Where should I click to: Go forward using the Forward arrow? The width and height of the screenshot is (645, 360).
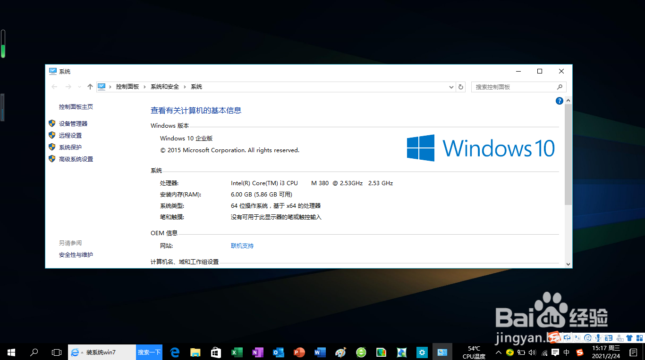(68, 87)
